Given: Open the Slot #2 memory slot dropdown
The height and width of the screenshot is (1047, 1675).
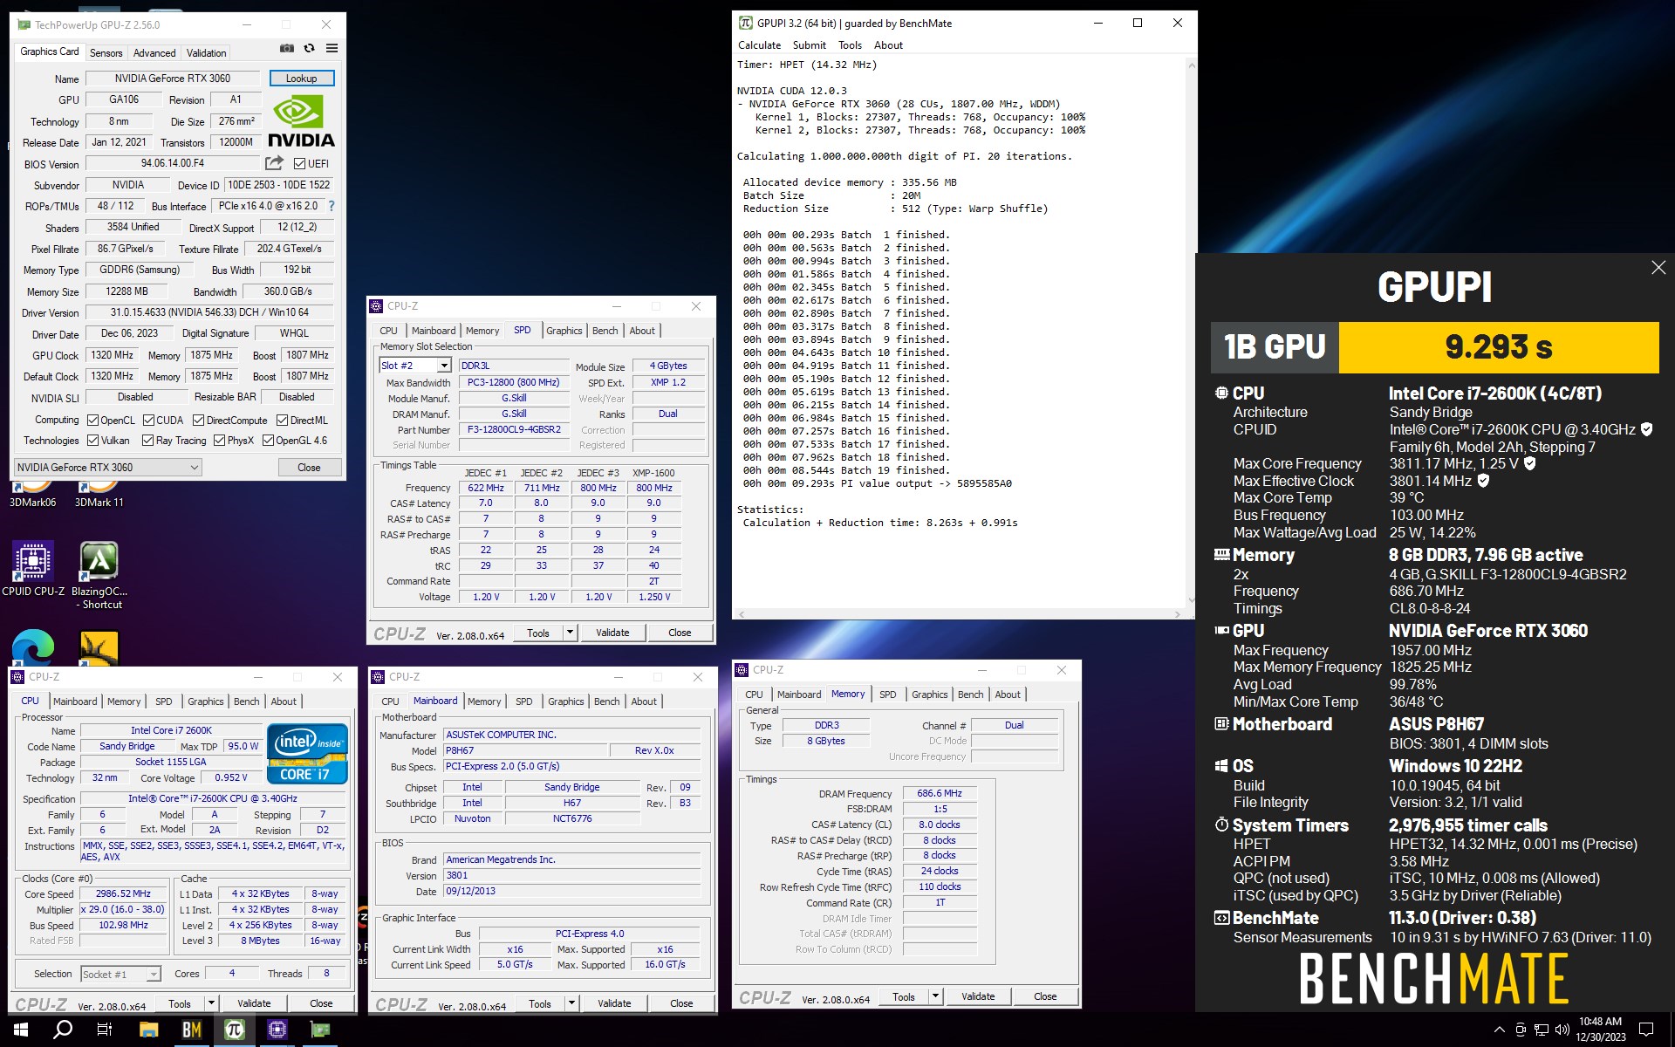Looking at the screenshot, I should pos(444,366).
